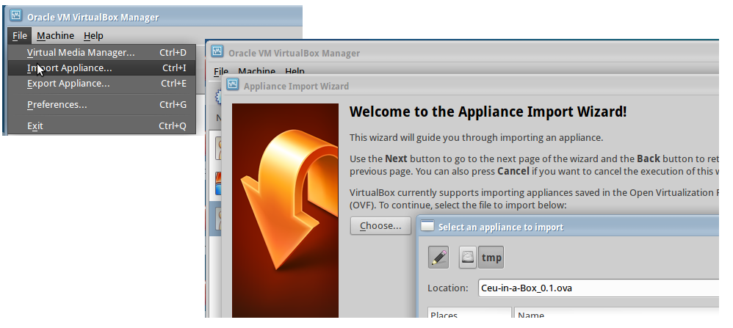Choose Export Appliance from the File menu
Image resolution: width=733 pixels, height=328 pixels.
point(102,84)
